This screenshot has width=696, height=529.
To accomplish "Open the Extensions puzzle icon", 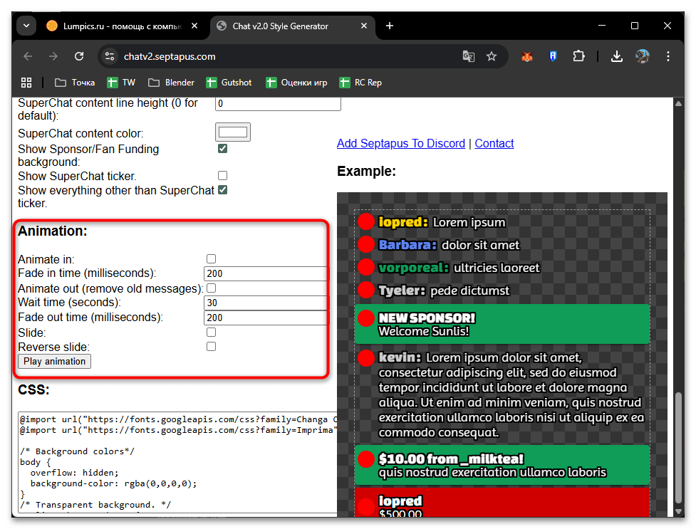I will point(578,56).
